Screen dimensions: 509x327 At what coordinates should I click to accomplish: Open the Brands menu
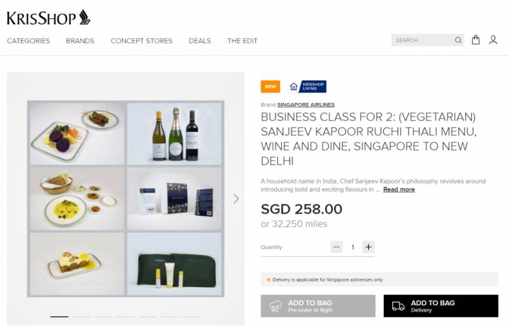point(80,41)
